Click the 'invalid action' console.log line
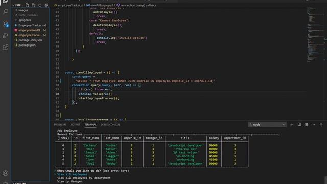The width and height of the screenshot is (327, 184). coord(122,38)
